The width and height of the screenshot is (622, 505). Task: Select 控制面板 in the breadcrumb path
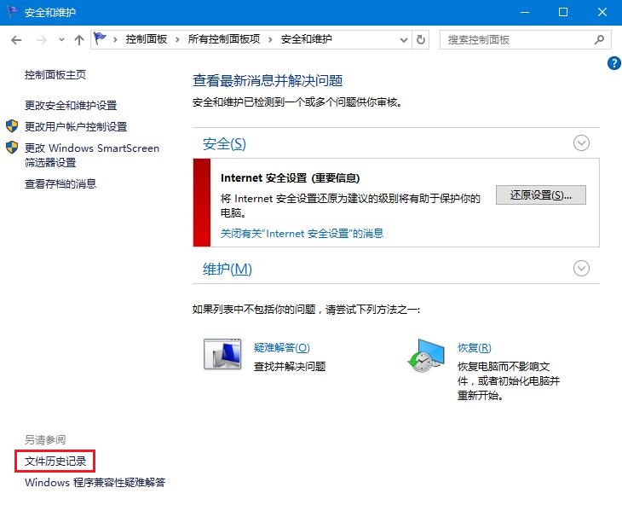[x=147, y=39]
